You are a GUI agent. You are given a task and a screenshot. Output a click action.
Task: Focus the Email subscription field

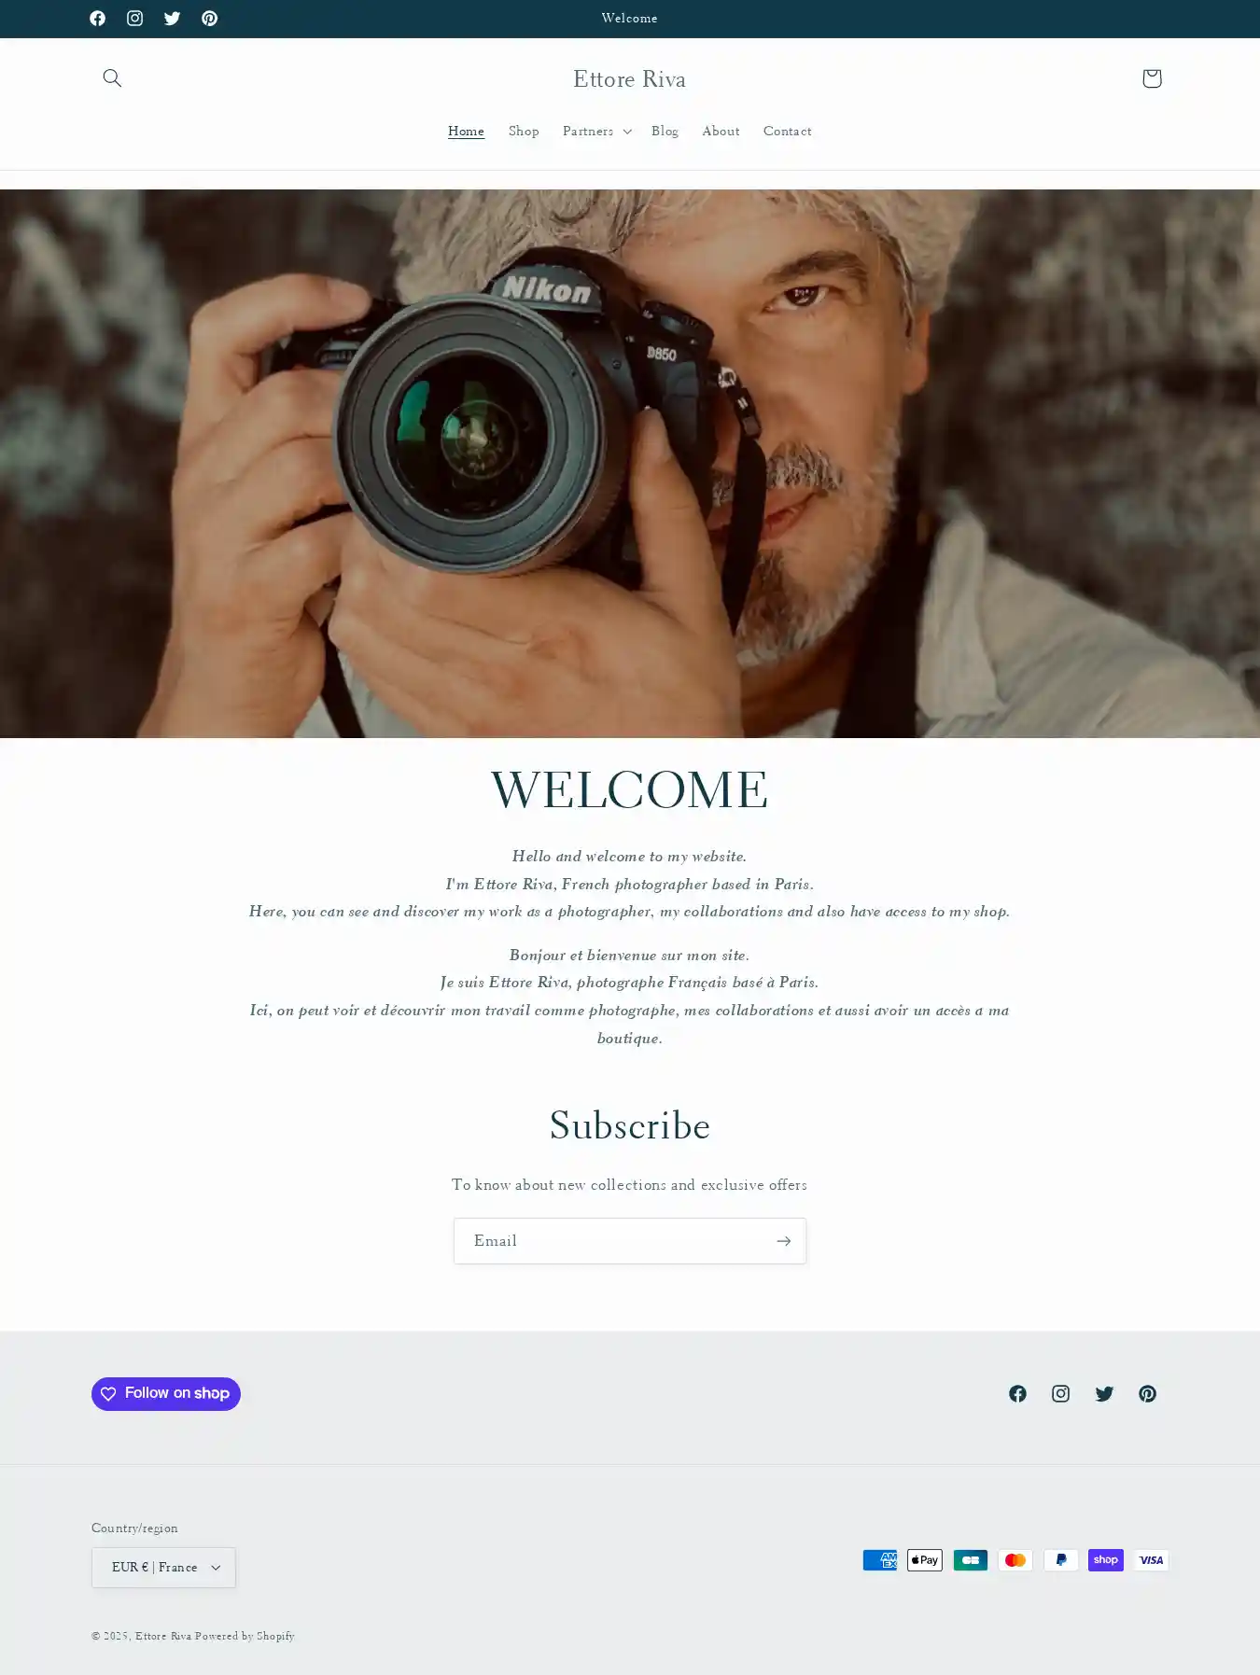(x=611, y=1241)
